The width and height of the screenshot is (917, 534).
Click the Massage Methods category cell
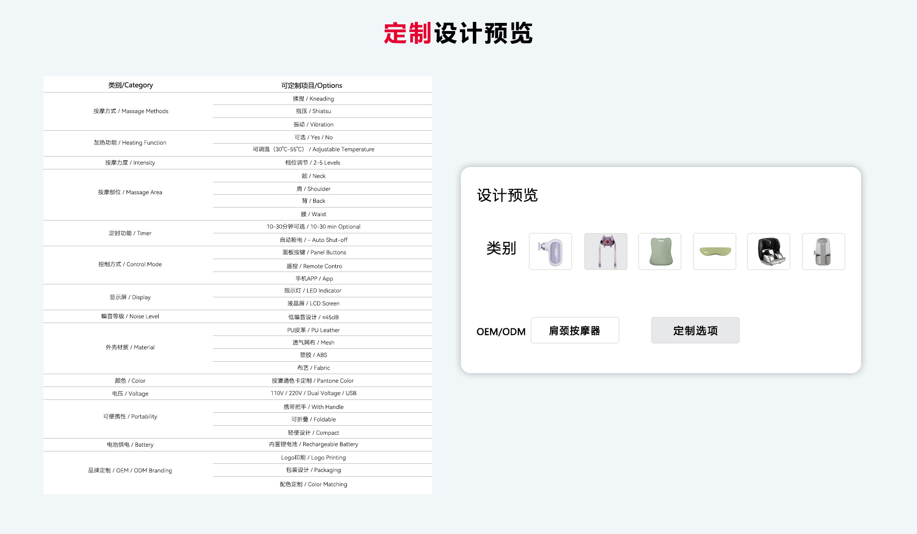(x=130, y=111)
